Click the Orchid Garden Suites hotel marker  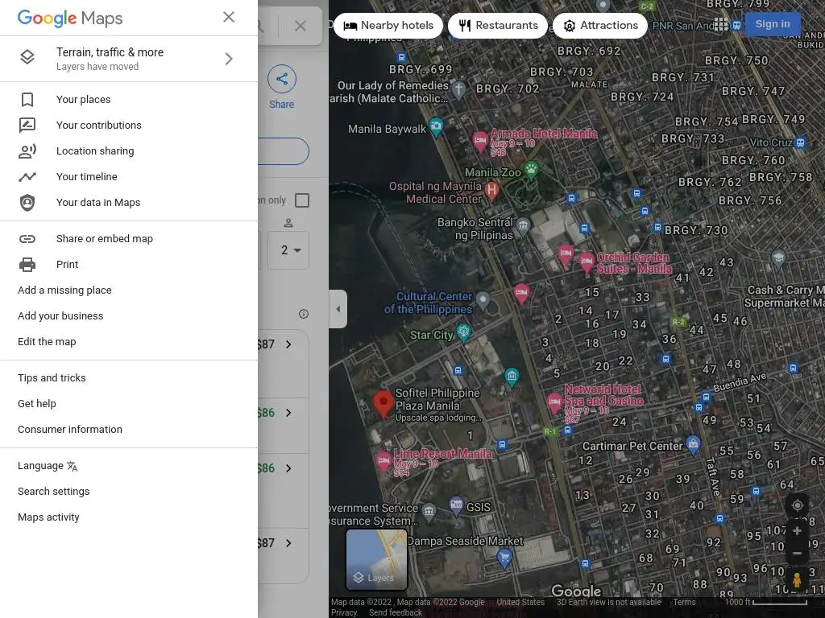coord(587,262)
